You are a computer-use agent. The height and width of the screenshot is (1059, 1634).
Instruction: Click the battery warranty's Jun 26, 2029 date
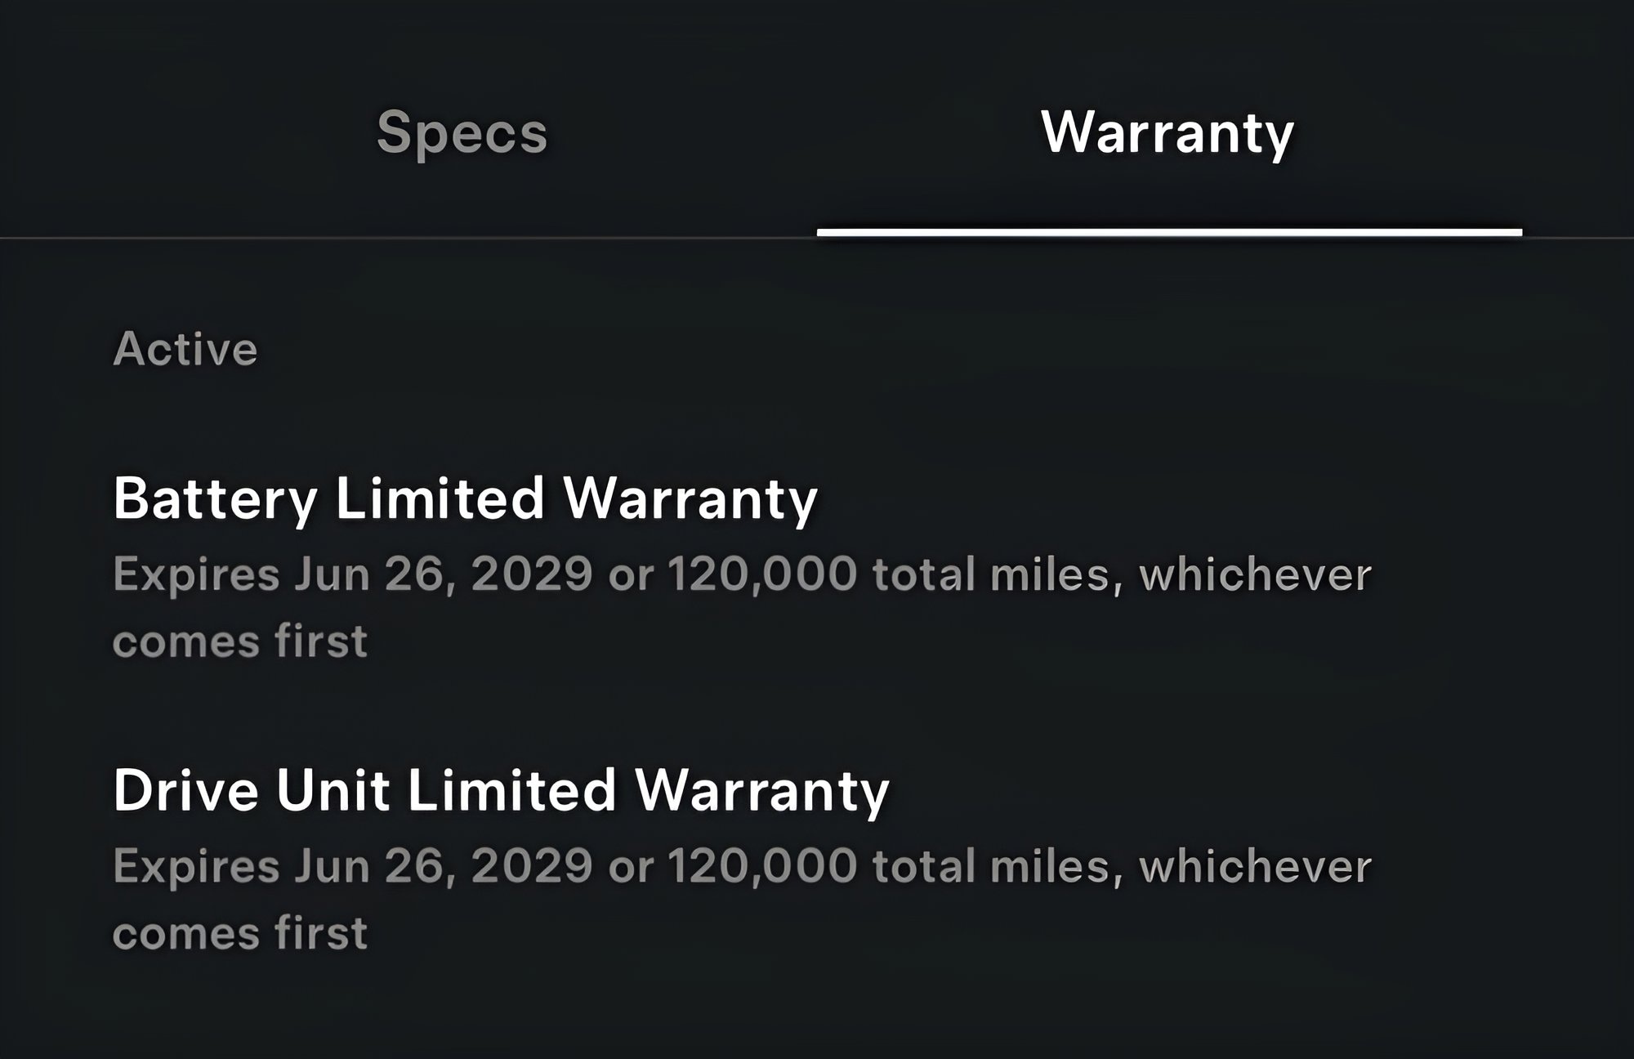pos(443,574)
